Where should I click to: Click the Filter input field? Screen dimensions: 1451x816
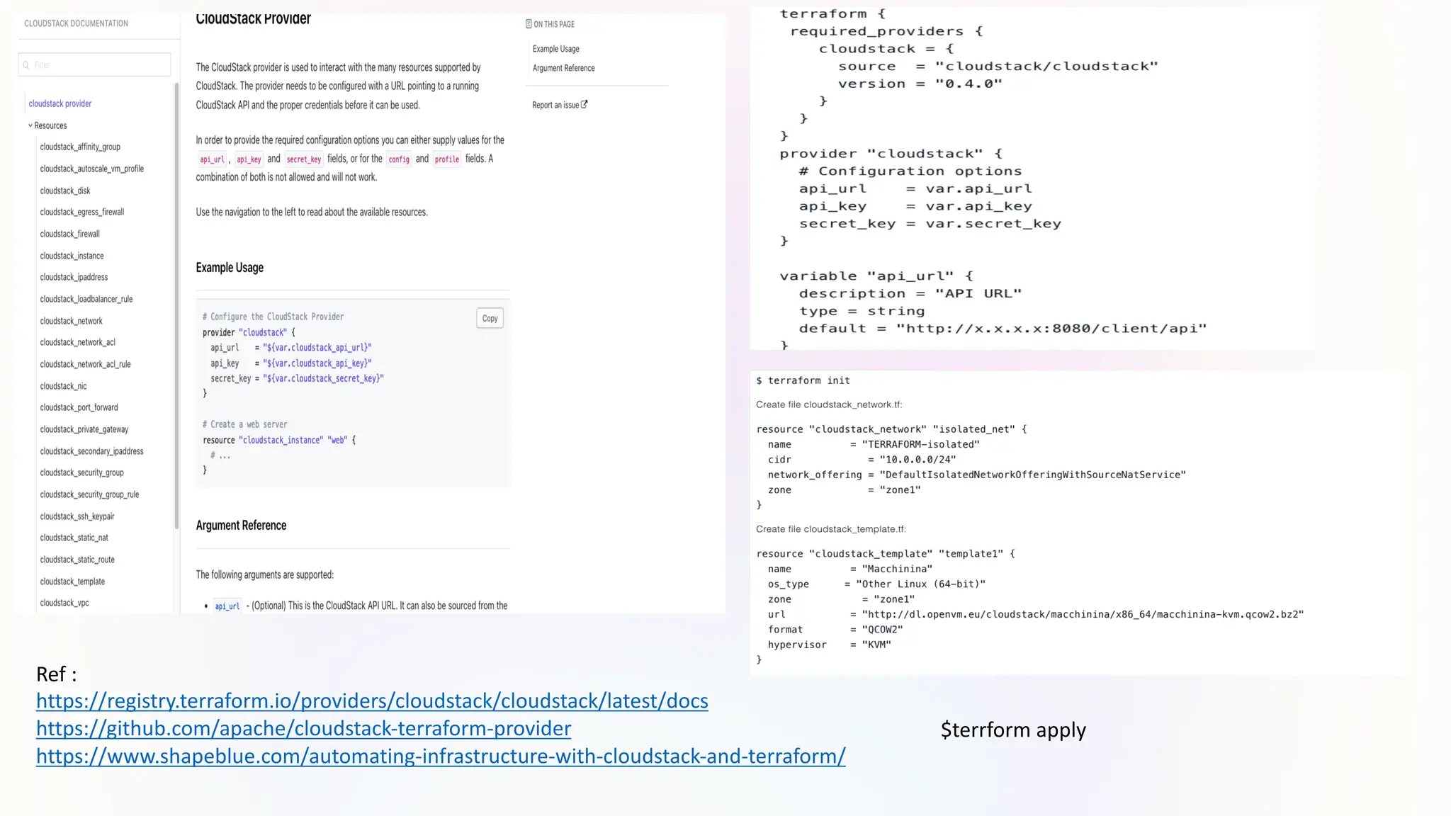pyautogui.click(x=99, y=65)
